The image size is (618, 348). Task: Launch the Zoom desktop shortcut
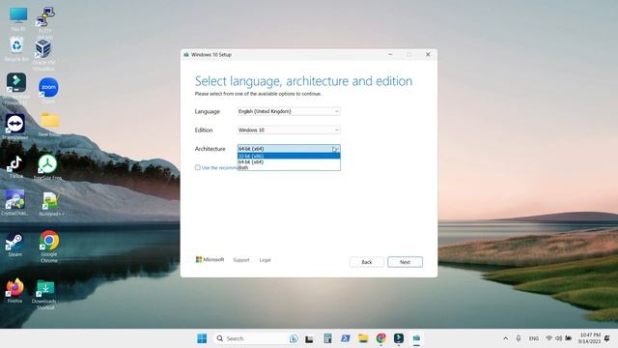[48, 90]
